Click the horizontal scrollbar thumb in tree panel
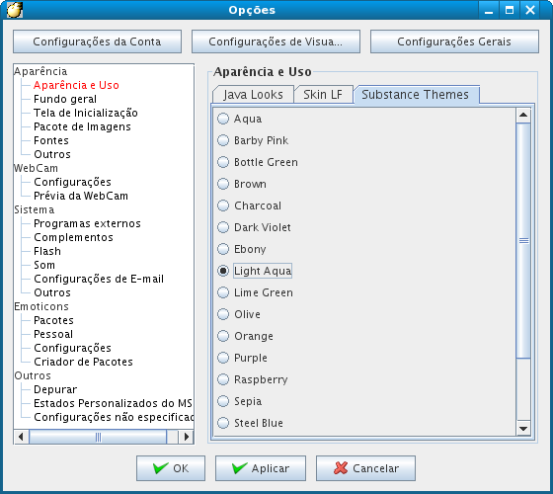The image size is (553, 494). click(98, 437)
